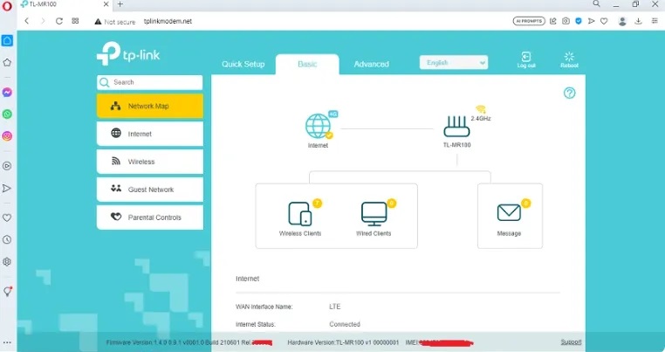
Task: Open the Wireless menu item
Action: point(150,162)
